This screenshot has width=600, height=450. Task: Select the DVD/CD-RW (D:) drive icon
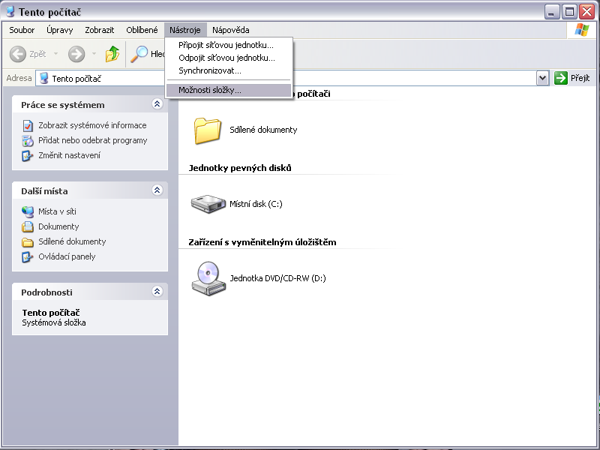(208, 278)
